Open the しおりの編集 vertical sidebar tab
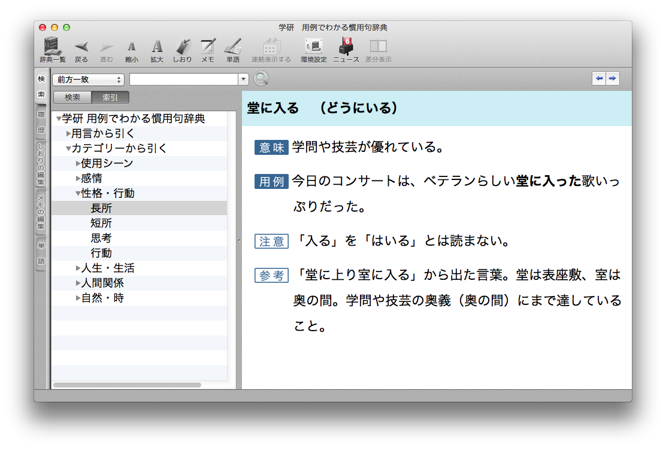Screen dimensions: 666x449 (41, 164)
